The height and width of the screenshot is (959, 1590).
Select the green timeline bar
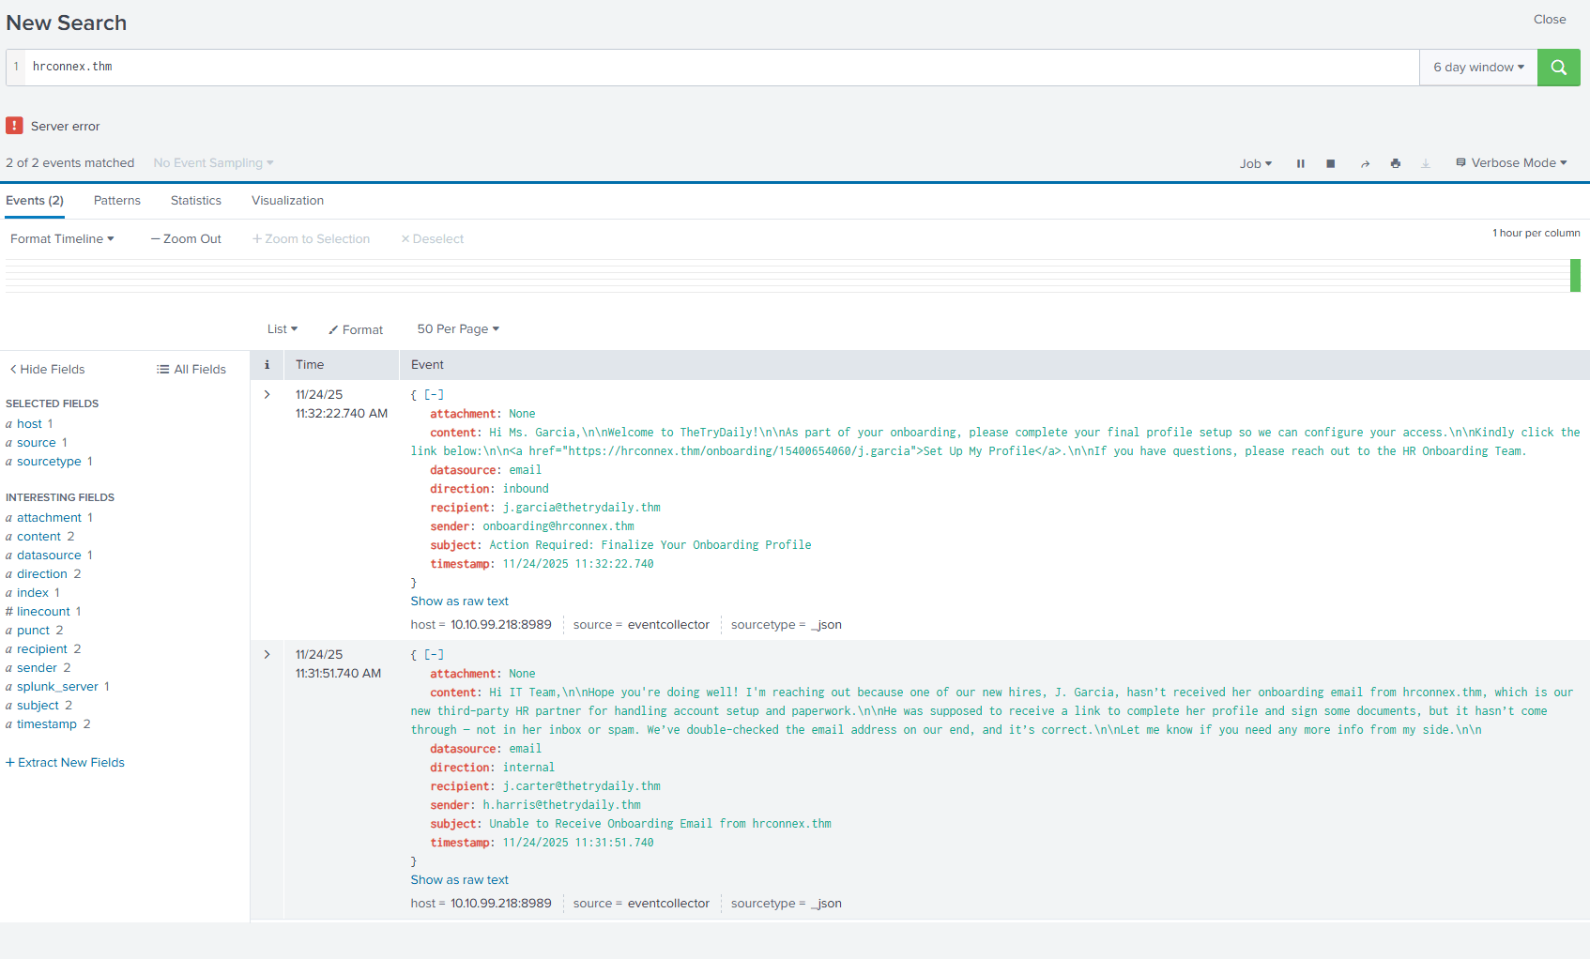[1575, 276]
